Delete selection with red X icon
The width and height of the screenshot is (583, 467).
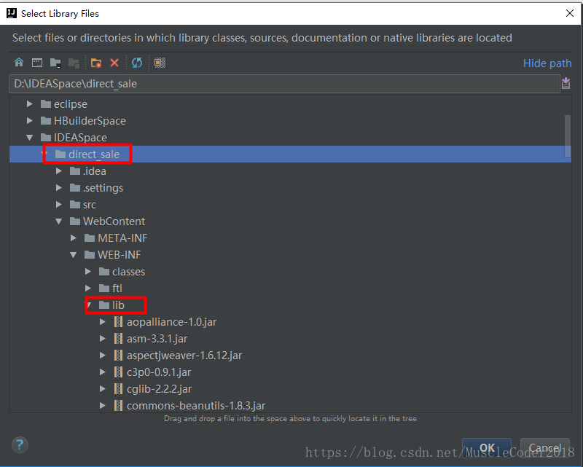pos(114,63)
